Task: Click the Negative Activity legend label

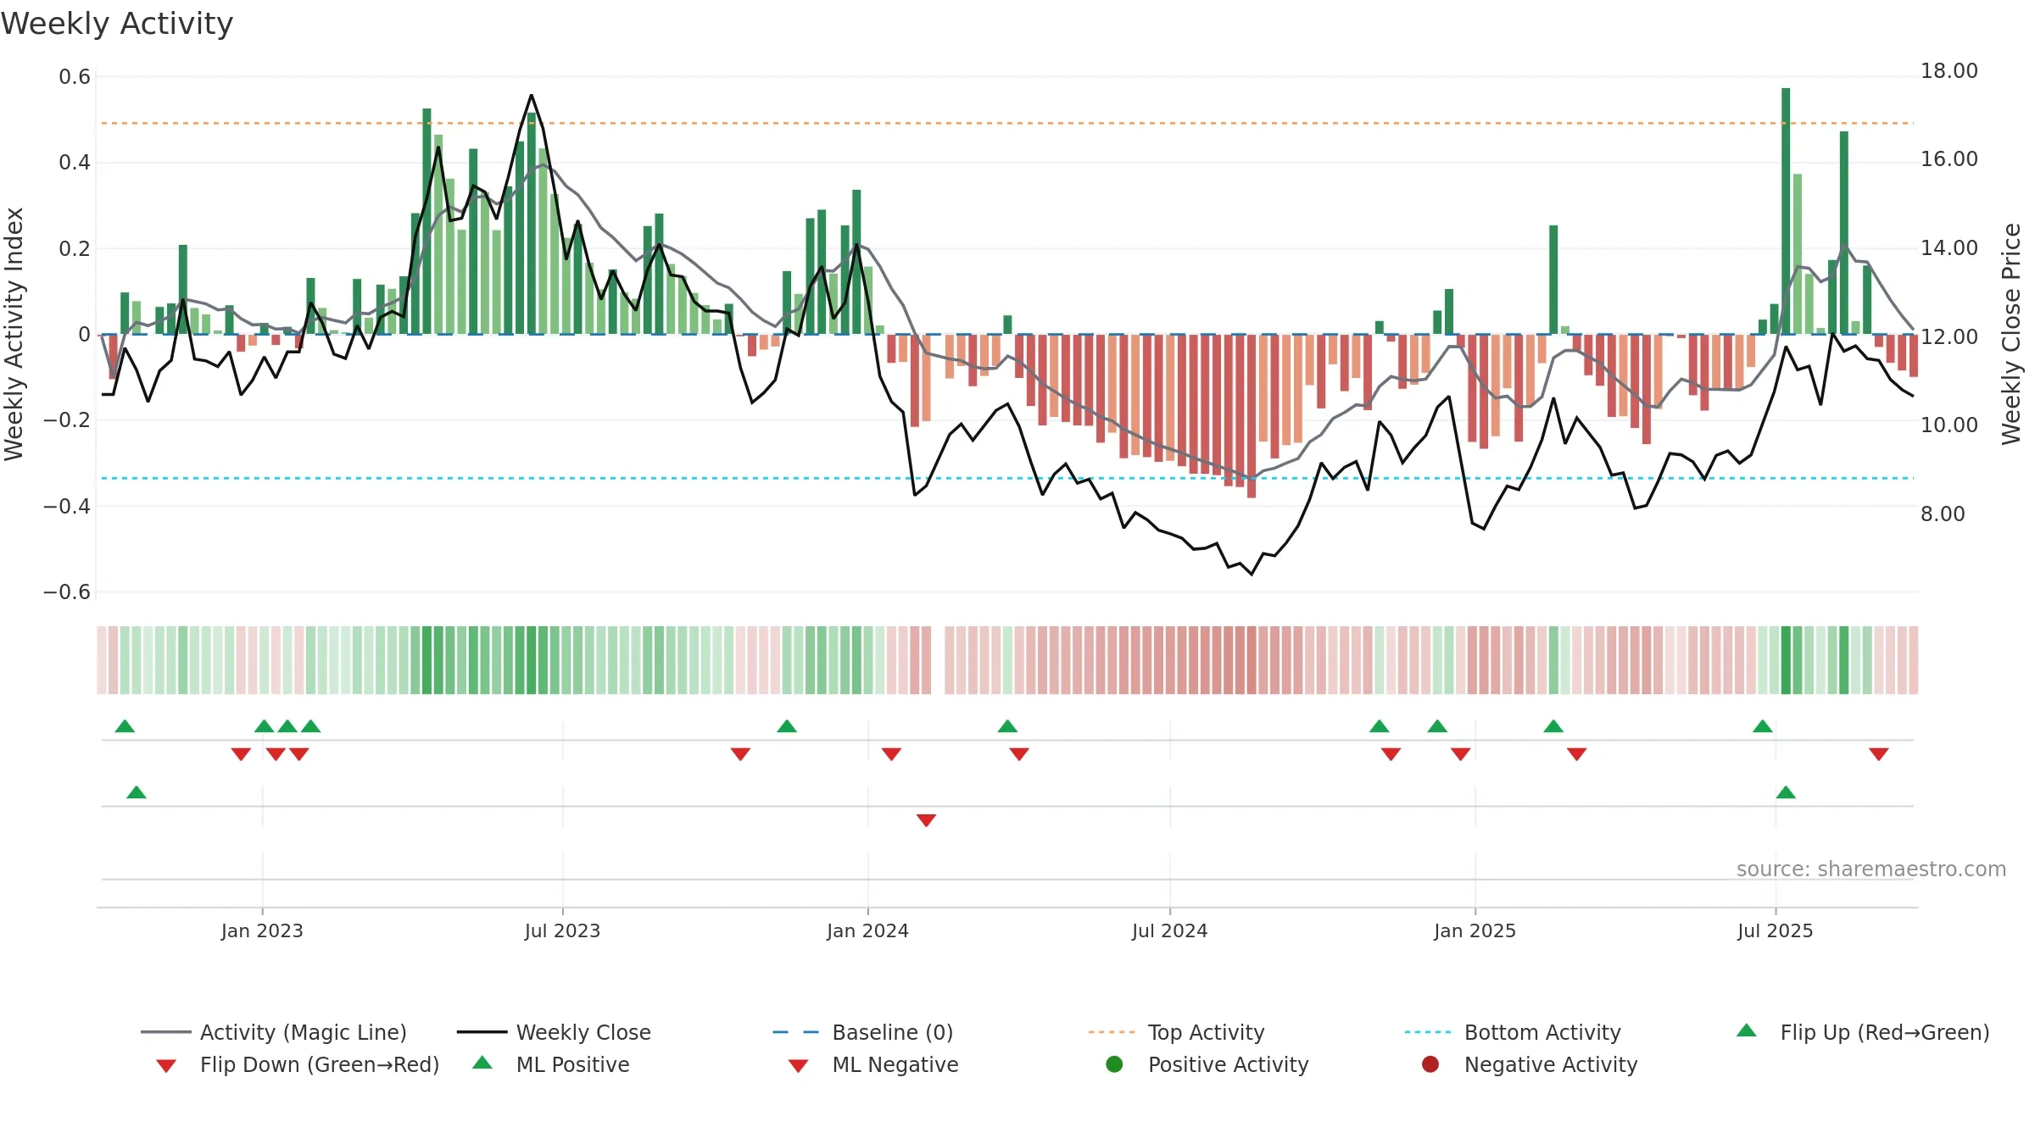Action: pyautogui.click(x=1551, y=1064)
